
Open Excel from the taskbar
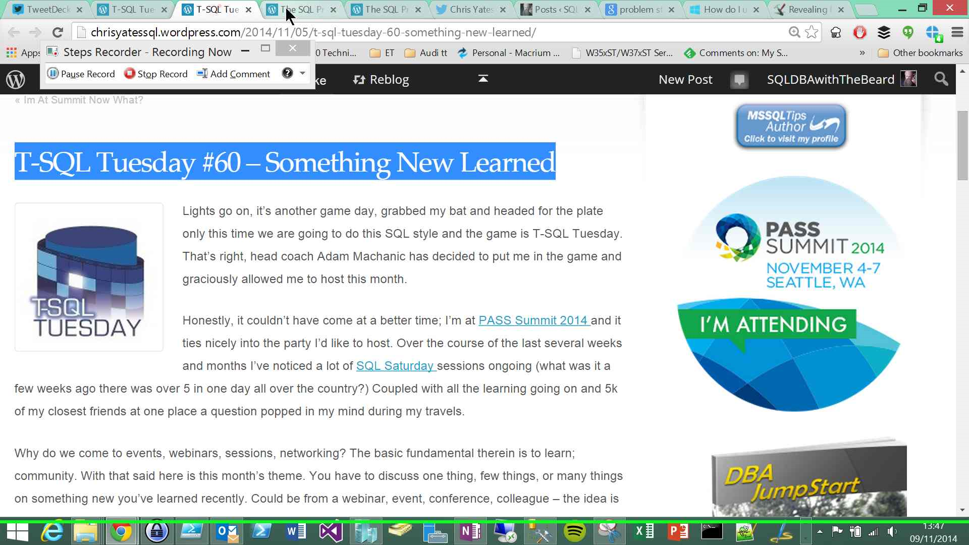tap(644, 531)
